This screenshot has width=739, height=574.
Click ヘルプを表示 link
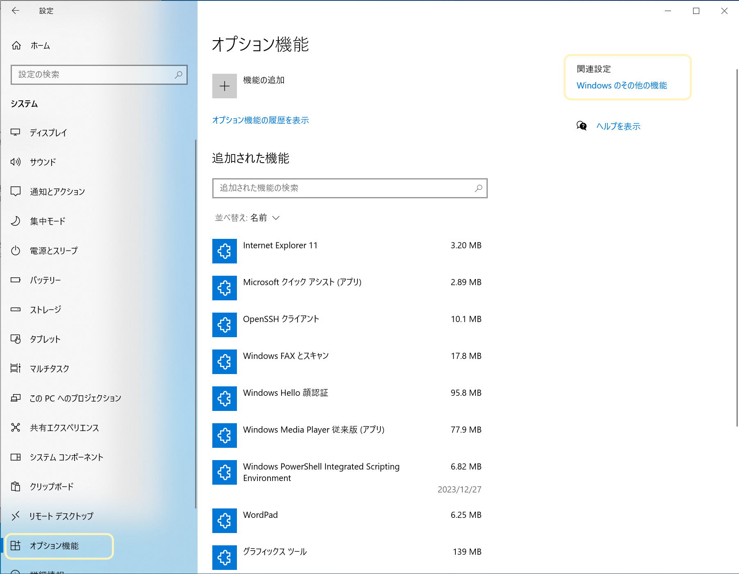618,126
